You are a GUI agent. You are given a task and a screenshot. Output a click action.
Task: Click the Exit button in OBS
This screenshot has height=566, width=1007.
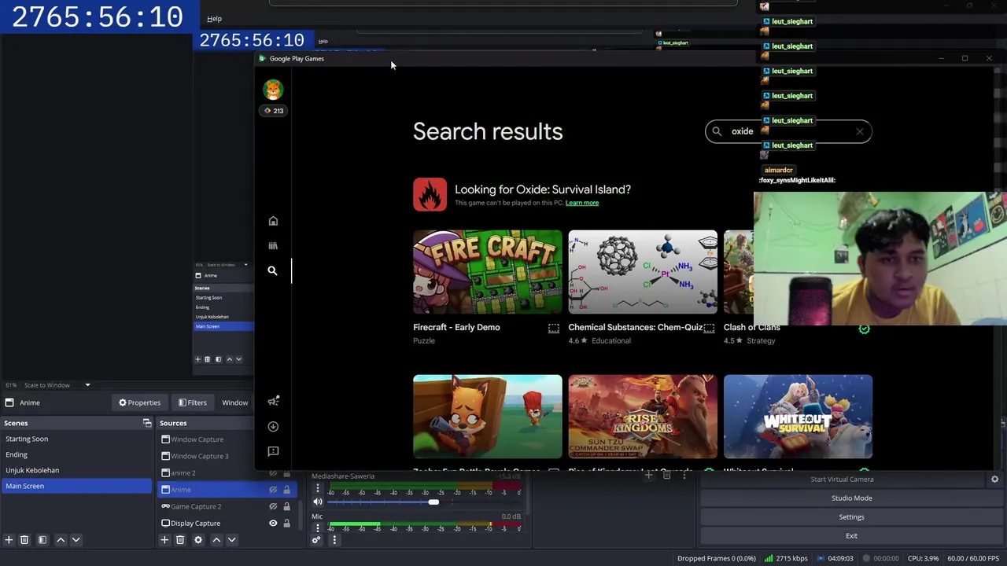851,535
